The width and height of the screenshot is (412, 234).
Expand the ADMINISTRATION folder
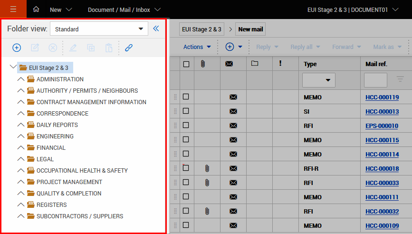tap(20, 79)
